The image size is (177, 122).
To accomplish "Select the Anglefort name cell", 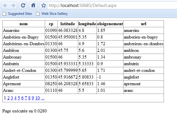I will (x=24, y=77).
